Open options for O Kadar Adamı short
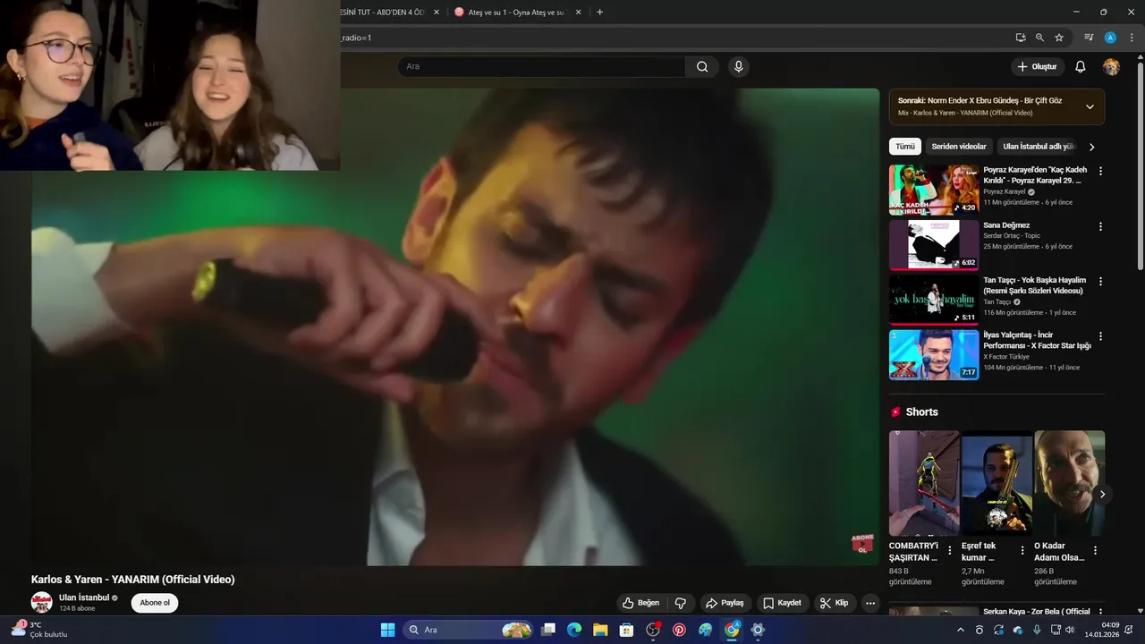Image resolution: width=1145 pixels, height=644 pixels. tap(1095, 550)
